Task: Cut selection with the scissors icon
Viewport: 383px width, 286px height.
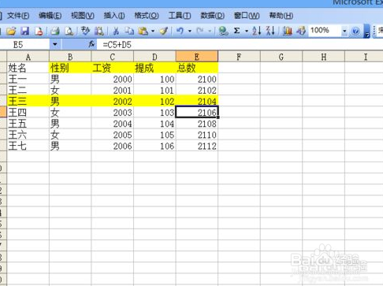Action: [x=116, y=32]
